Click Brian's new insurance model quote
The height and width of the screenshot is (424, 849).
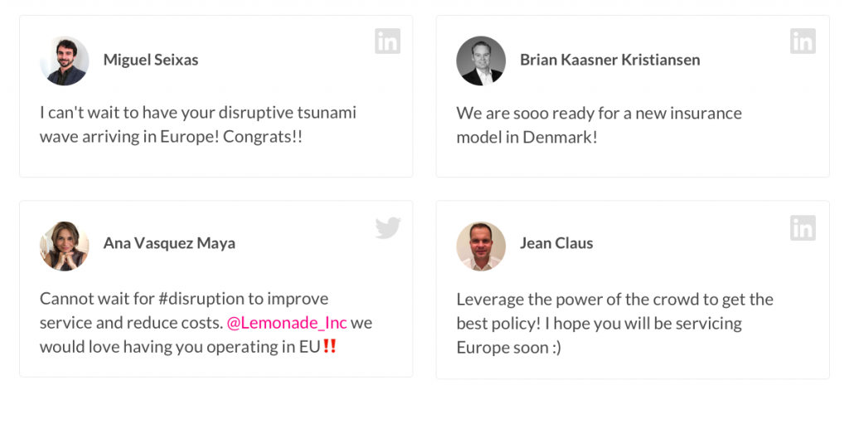599,124
